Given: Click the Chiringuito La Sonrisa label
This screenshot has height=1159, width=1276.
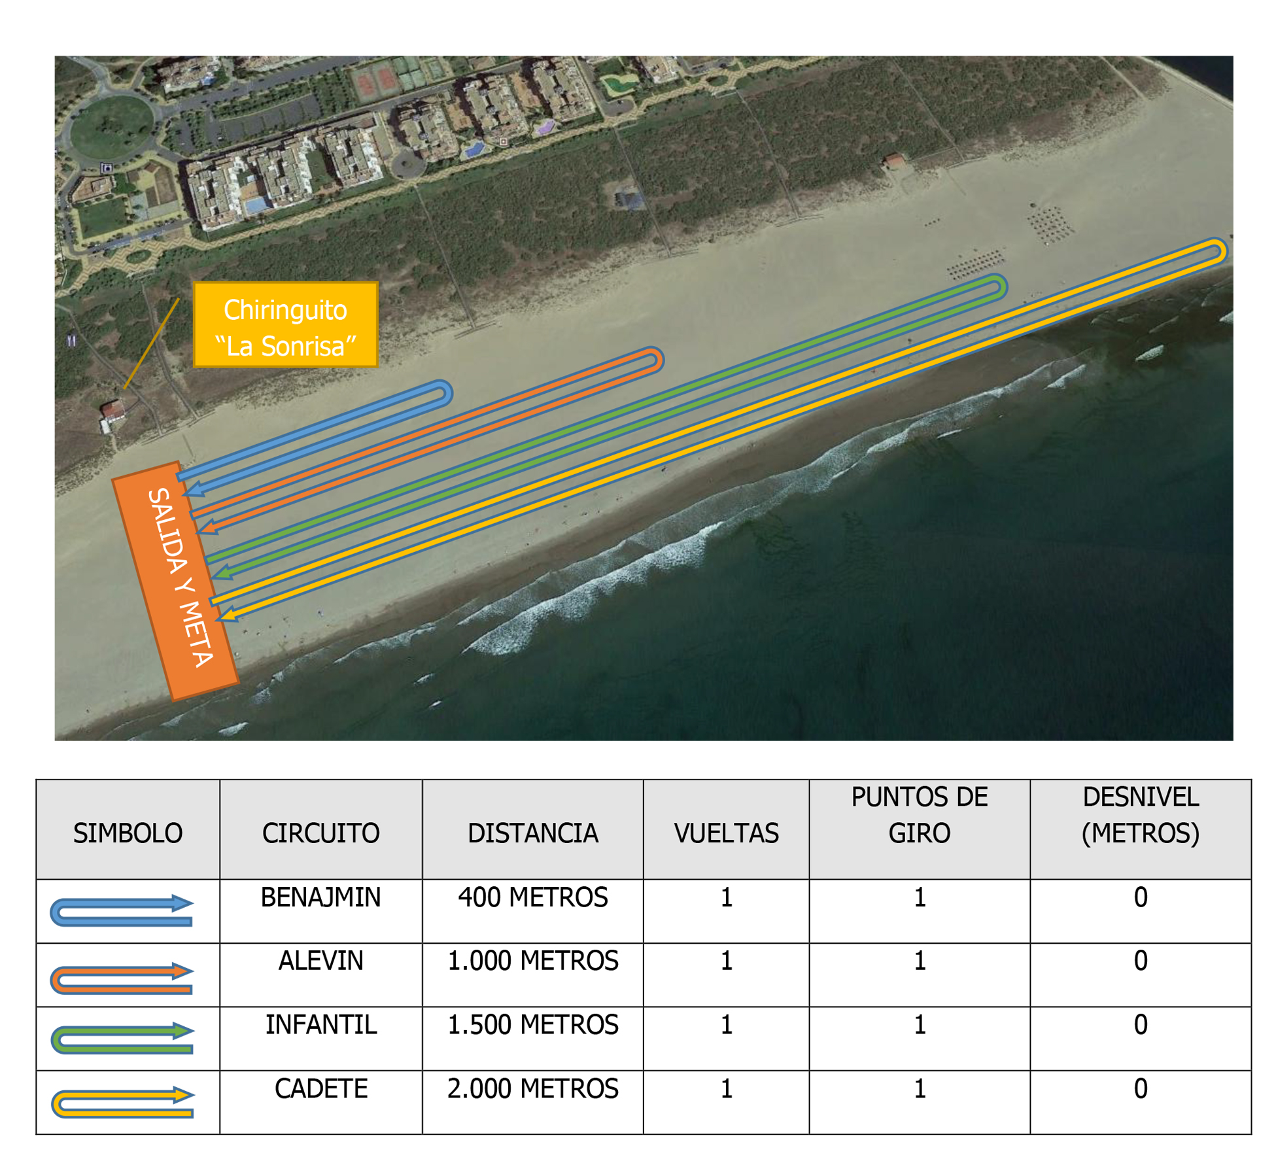Looking at the screenshot, I should tap(285, 325).
